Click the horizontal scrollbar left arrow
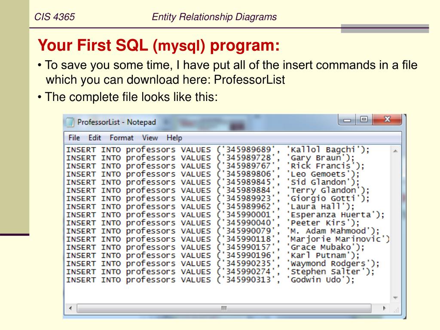This screenshot has width=440, height=330. (70, 308)
